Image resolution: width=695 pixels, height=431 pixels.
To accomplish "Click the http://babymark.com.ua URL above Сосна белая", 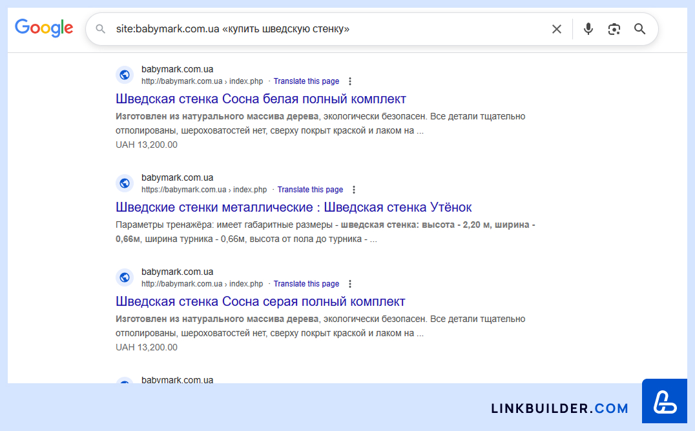I will [202, 81].
